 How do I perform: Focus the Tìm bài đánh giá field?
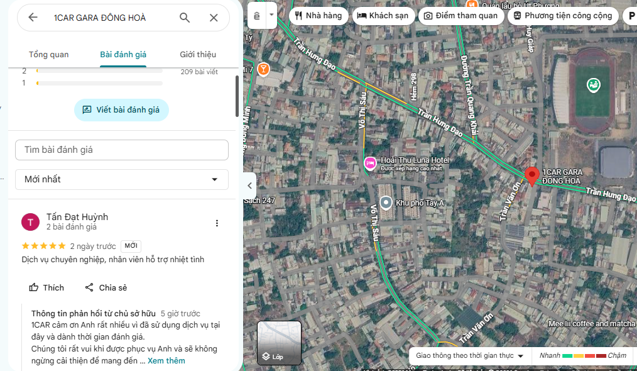[122, 150]
